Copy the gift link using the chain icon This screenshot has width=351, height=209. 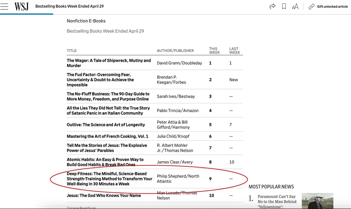(311, 7)
